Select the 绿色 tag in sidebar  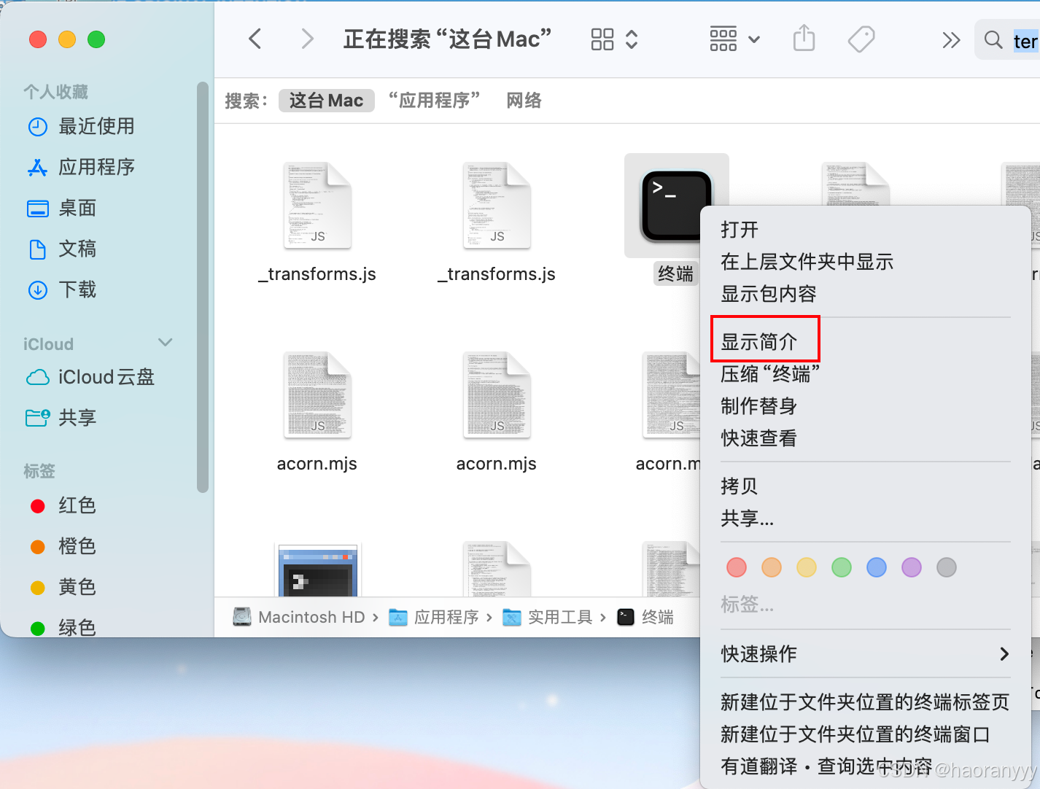tap(63, 627)
